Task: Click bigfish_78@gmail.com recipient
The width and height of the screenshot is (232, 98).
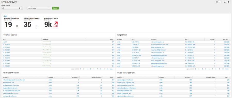Action: tap(124, 93)
